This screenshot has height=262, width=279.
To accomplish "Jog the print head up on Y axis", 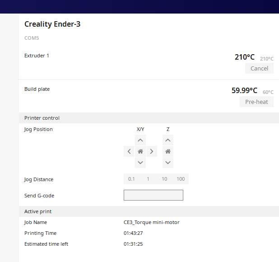I will (x=140, y=140).
